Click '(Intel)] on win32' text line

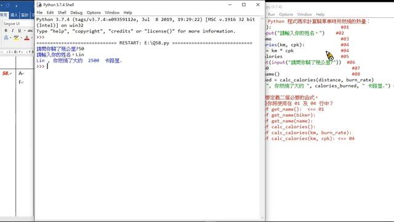pyautogui.click(x=60, y=25)
